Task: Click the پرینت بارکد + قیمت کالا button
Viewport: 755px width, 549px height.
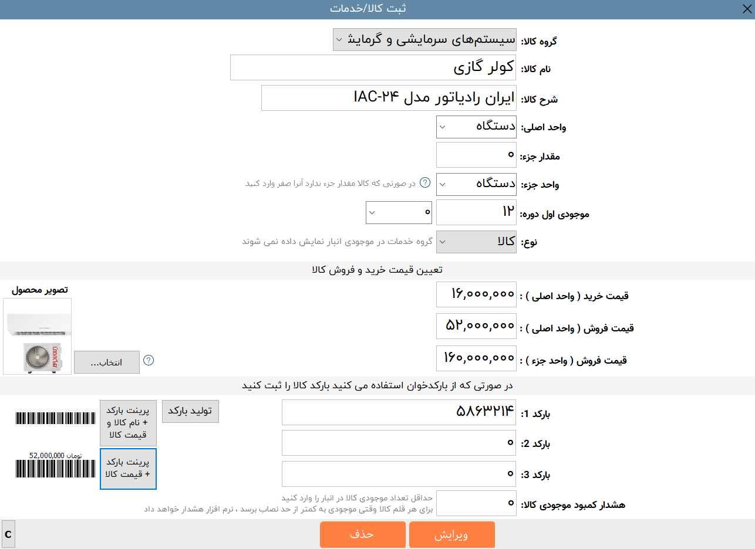Action: (x=128, y=468)
